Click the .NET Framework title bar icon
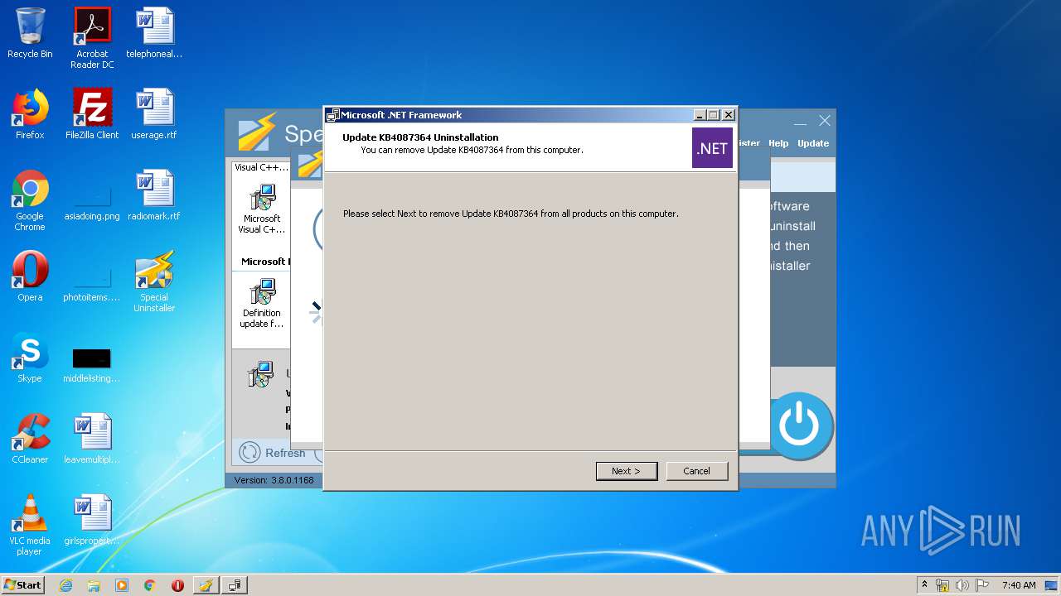Image resolution: width=1061 pixels, height=596 pixels. (x=333, y=115)
